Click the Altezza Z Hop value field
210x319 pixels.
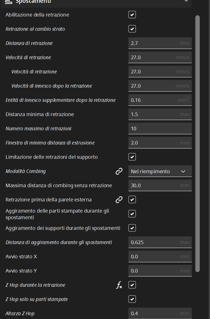160,313
